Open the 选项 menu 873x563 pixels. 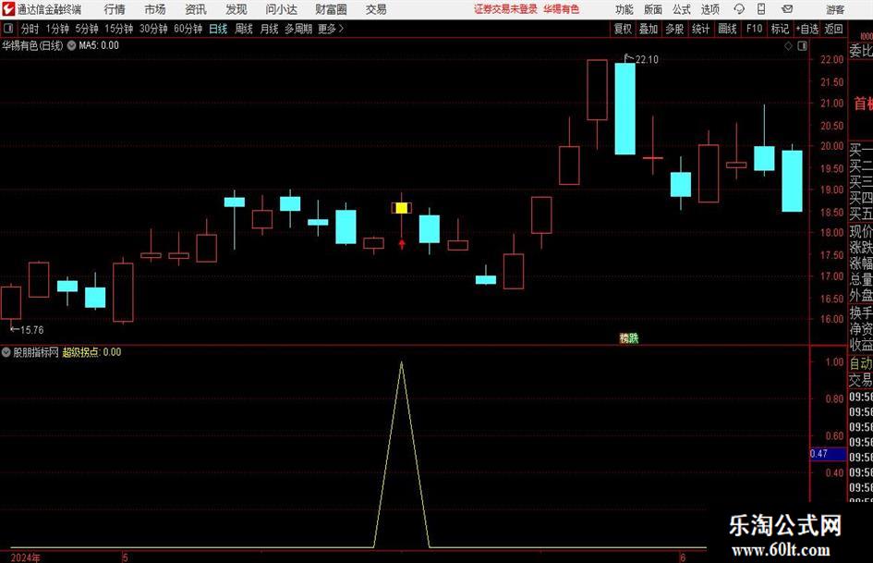click(710, 9)
